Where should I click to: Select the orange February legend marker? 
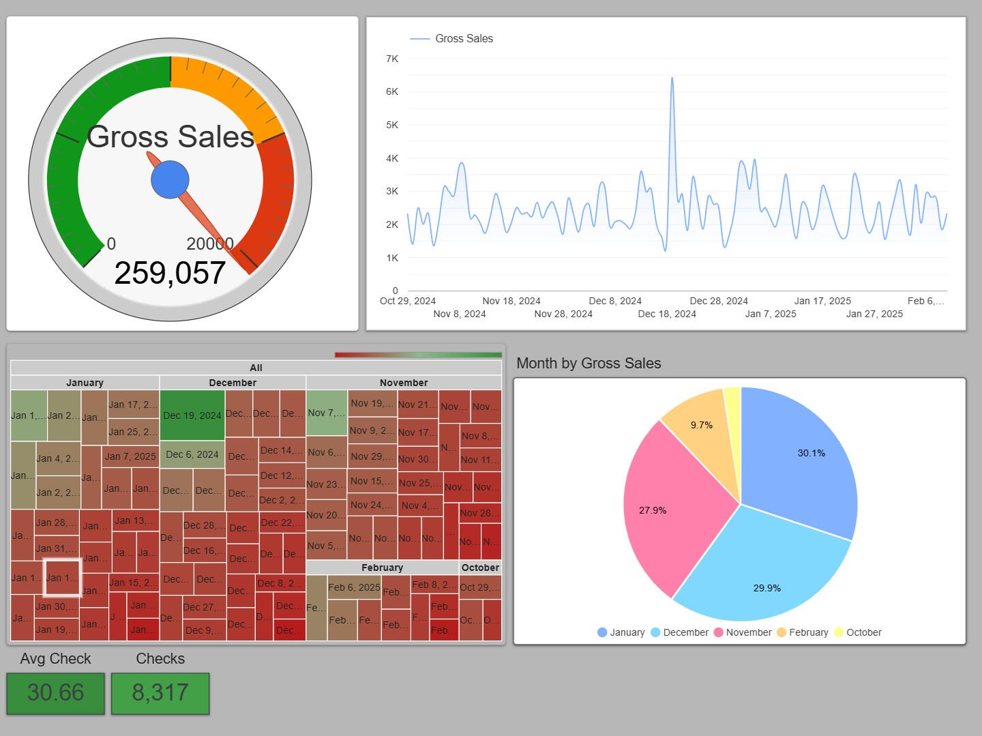coord(782,632)
